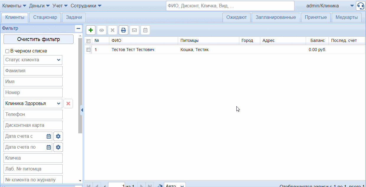The height and width of the screenshot is (187, 366).
Task: Enable the 'В черном списке' checkbox
Action: (7, 51)
